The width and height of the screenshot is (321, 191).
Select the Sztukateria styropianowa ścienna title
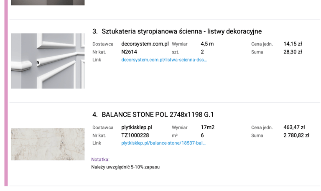click(181, 31)
